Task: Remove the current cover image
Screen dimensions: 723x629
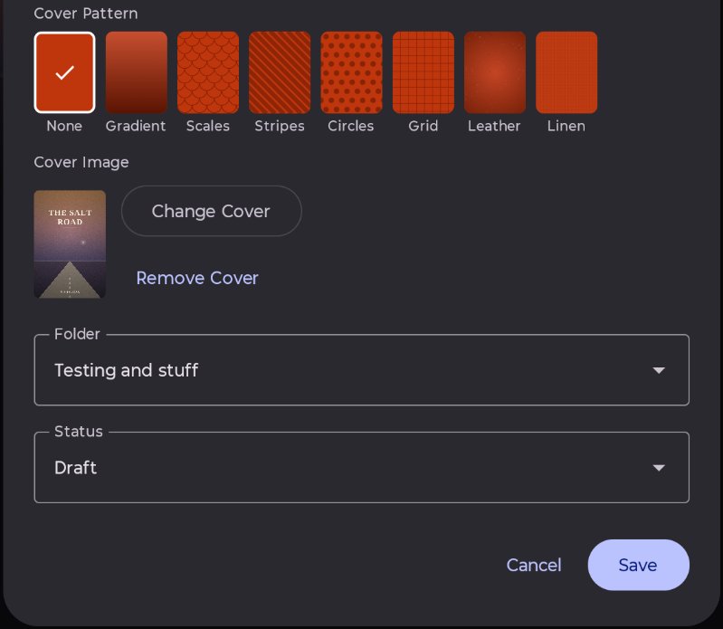Action: (197, 278)
